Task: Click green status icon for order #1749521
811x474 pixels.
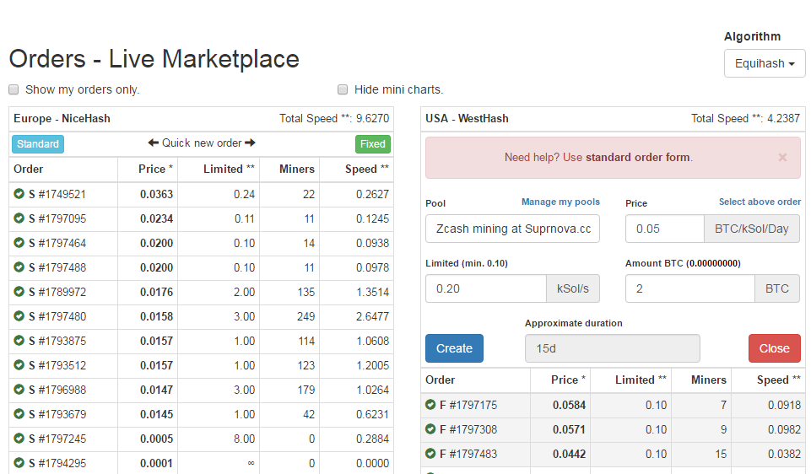Action: (x=19, y=194)
